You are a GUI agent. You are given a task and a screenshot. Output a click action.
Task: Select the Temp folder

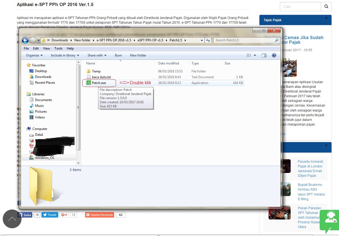click(x=96, y=71)
